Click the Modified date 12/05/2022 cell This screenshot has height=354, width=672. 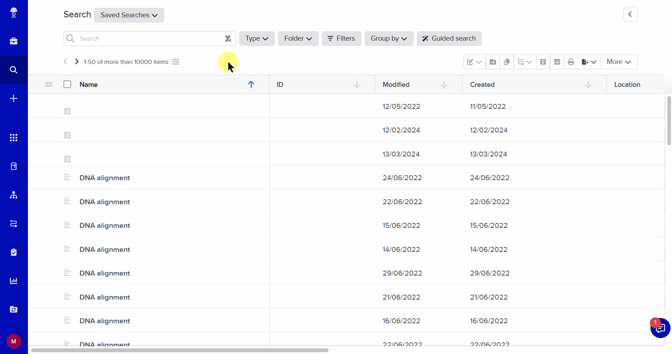pyautogui.click(x=401, y=106)
